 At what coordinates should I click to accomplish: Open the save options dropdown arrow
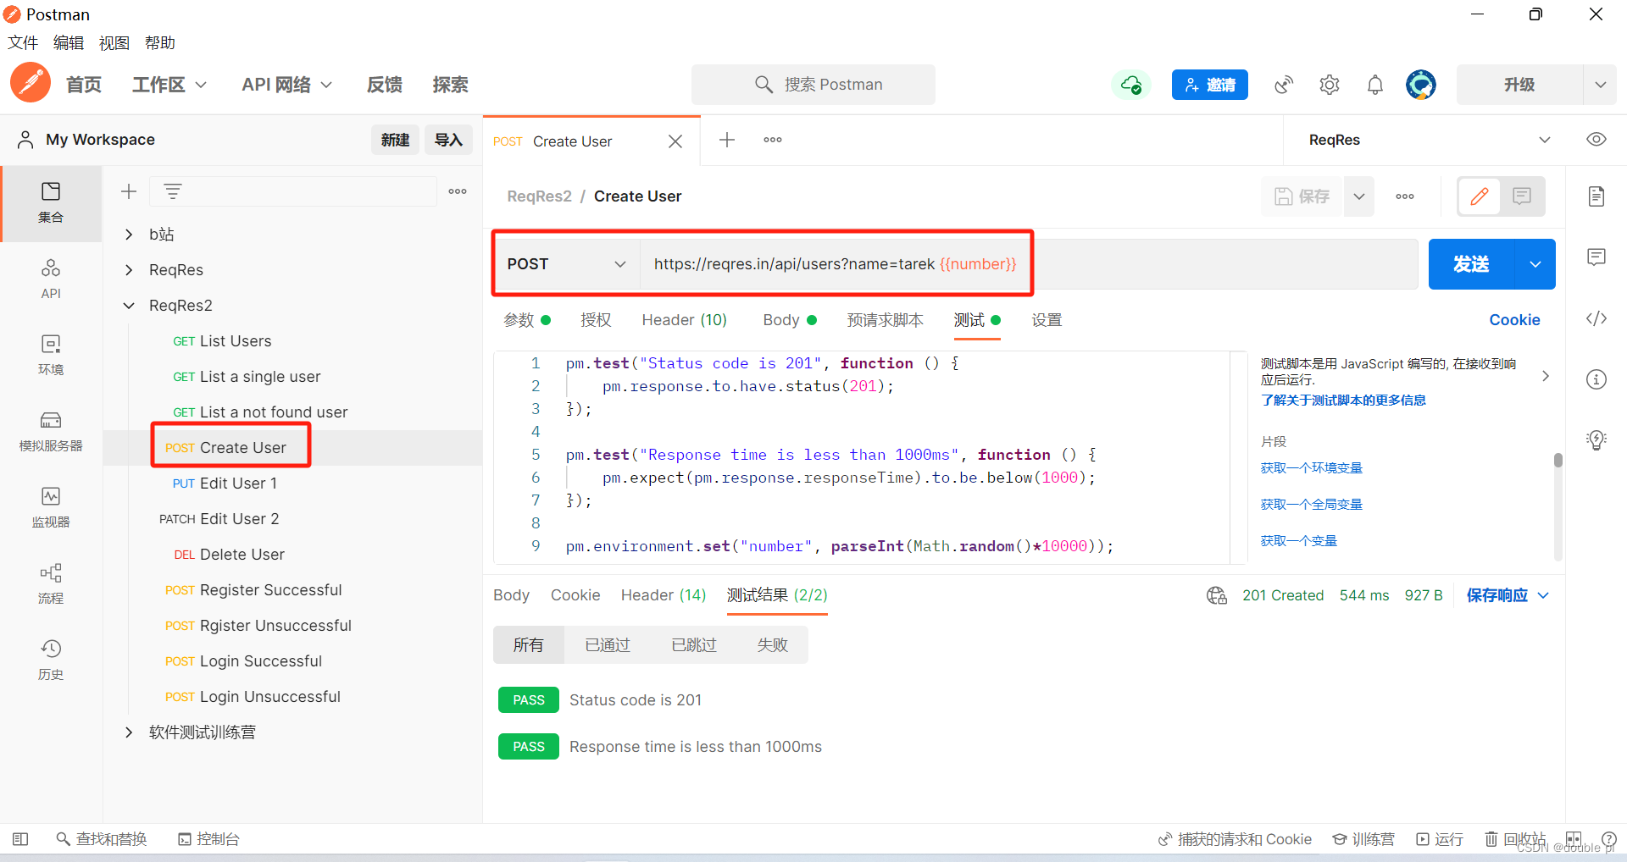click(x=1359, y=196)
